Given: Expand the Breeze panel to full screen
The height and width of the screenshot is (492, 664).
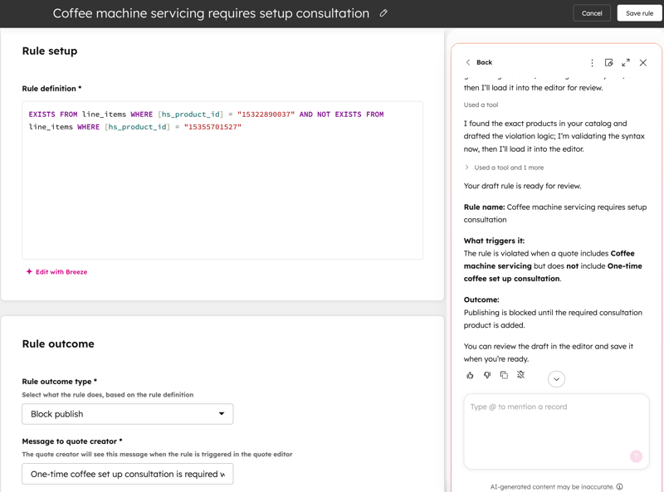Looking at the screenshot, I should (626, 63).
